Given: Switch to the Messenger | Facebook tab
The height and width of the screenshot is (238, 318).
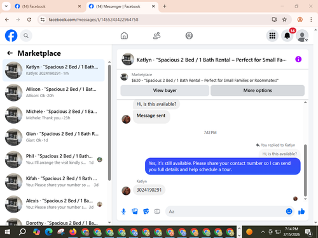Looking at the screenshot, I should pos(122,6).
